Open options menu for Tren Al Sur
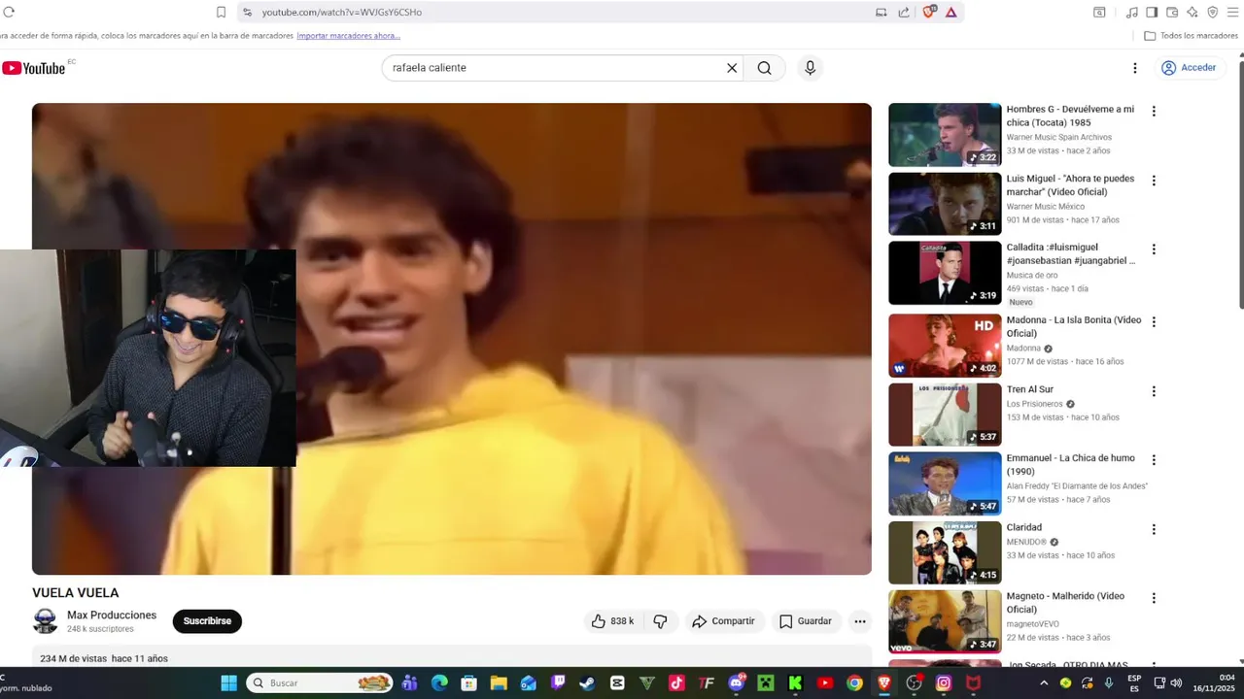The height and width of the screenshot is (699, 1244). 1154,391
